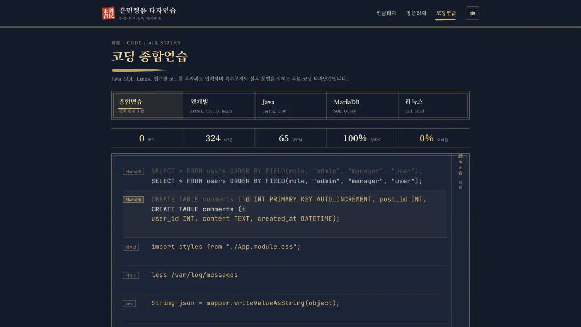The height and width of the screenshot is (327, 581).
Task: Click the 'String json = mapper.writeValueAsString' line
Action: 245,303
